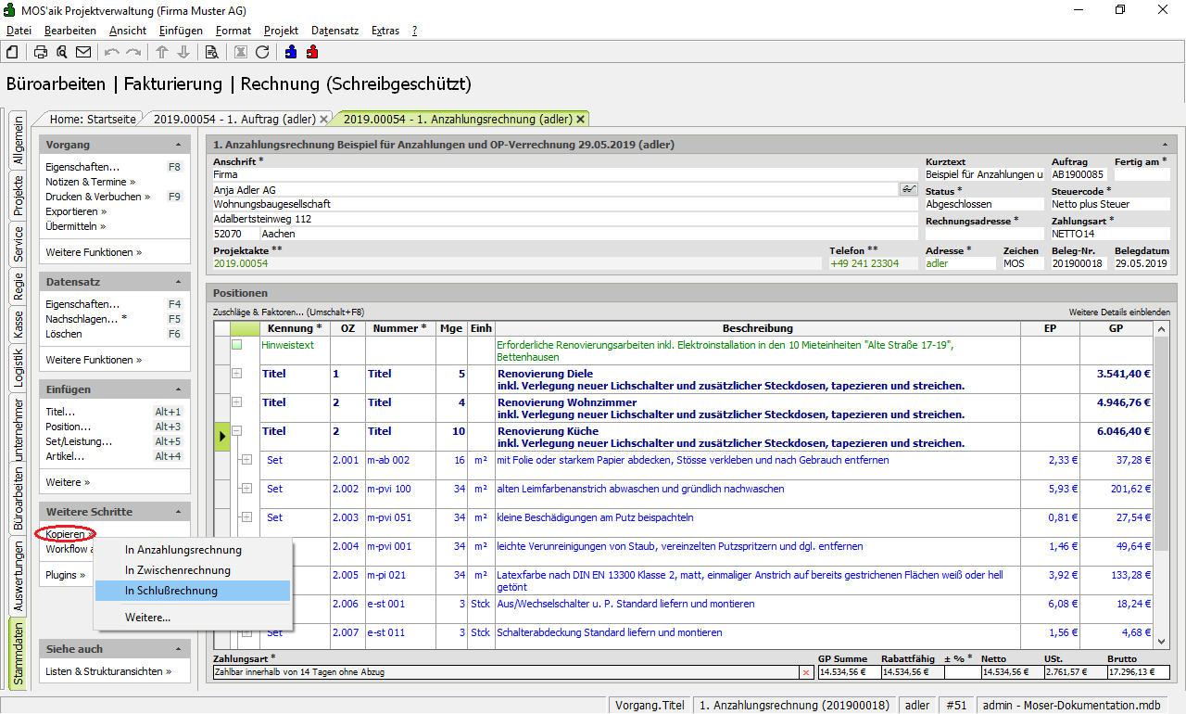Click the blue puzzle piece icon
1186x714 pixels.
coord(291,52)
